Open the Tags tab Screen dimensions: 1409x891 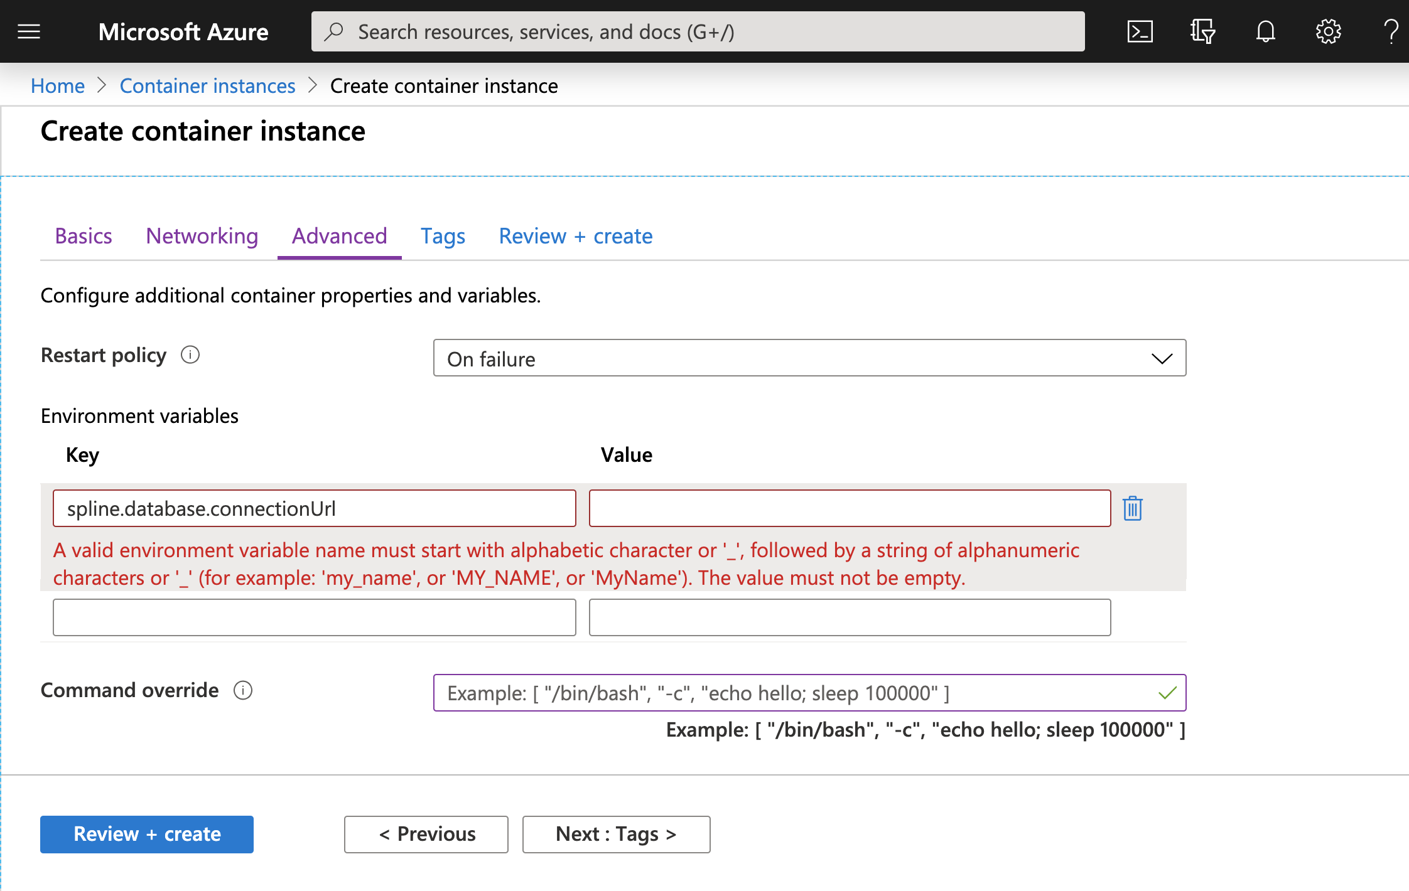(443, 237)
